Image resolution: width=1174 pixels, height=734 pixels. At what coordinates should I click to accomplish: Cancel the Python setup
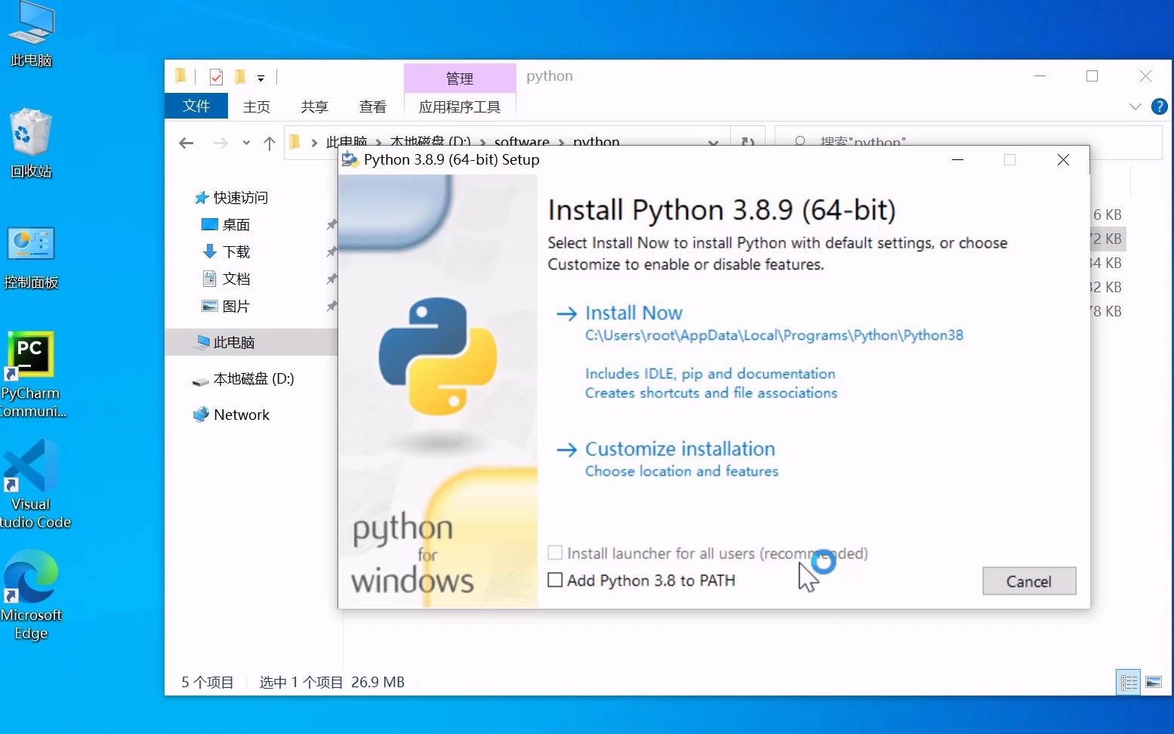[1028, 581]
